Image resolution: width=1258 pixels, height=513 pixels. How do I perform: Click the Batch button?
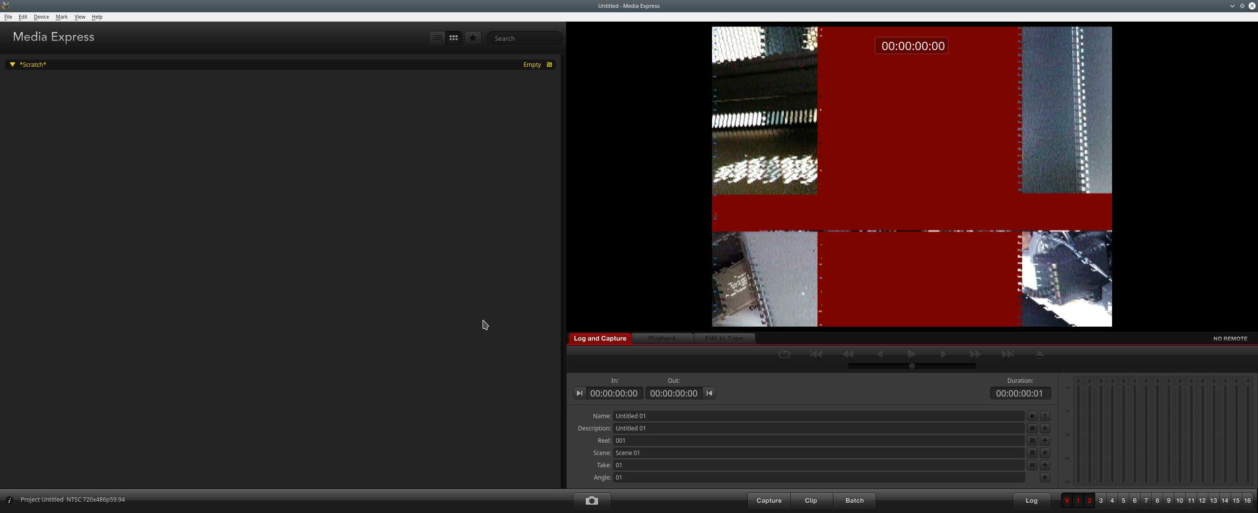(x=855, y=501)
